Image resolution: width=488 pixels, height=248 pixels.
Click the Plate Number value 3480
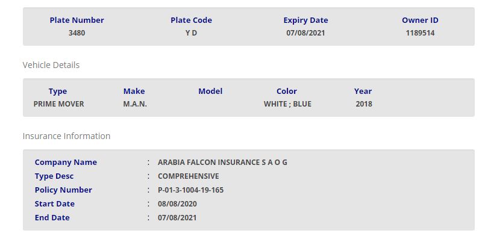[x=77, y=33]
